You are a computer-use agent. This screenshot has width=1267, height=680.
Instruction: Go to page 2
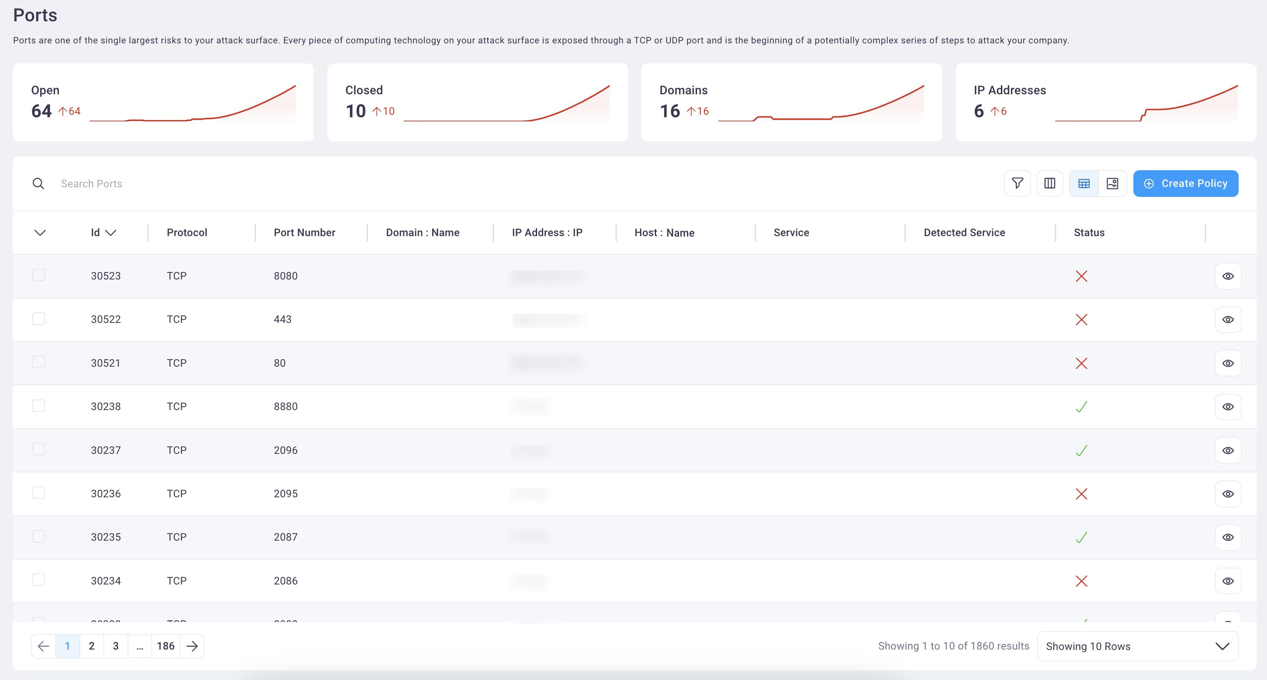coord(91,646)
